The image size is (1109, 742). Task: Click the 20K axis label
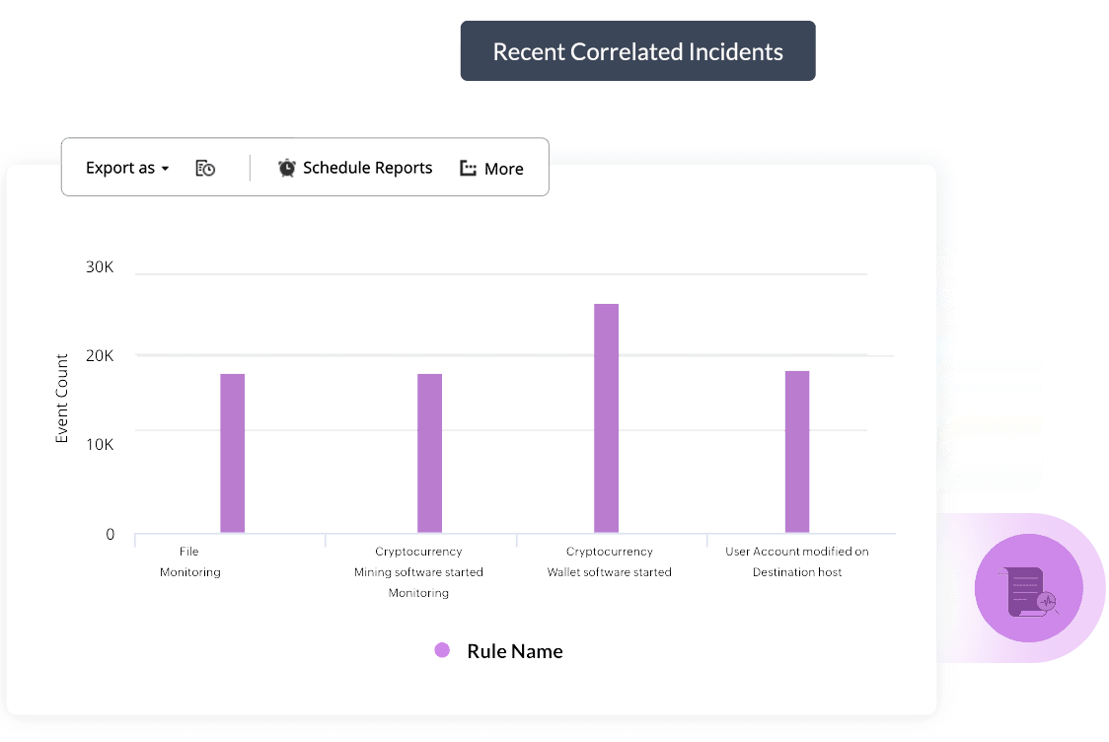(x=100, y=356)
